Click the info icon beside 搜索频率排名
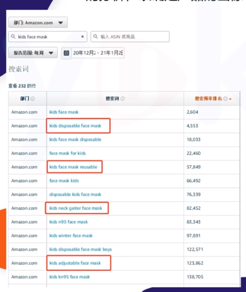This screenshot has height=292, width=246. [225, 99]
